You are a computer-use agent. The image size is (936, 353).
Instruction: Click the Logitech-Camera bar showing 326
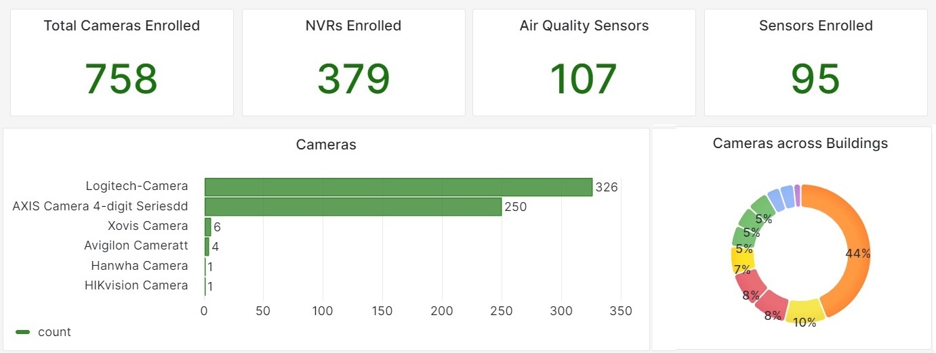pyautogui.click(x=399, y=187)
